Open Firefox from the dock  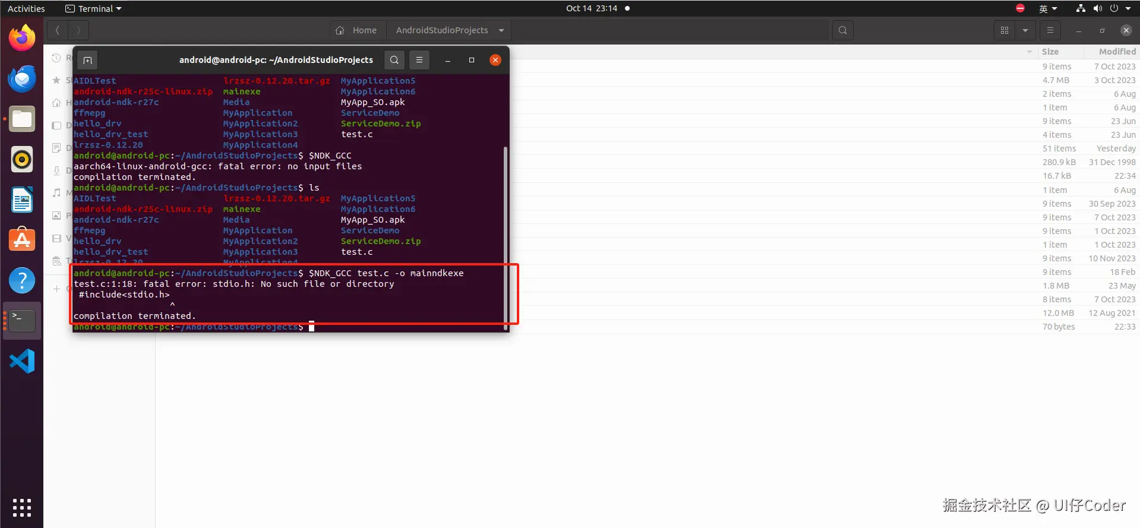pos(22,38)
